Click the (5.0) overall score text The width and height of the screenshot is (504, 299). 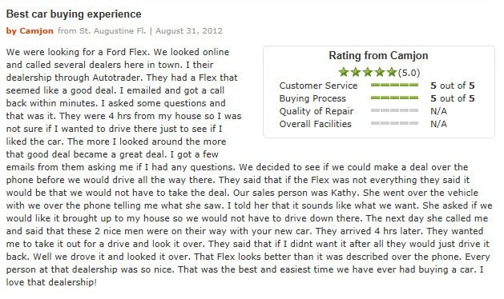(409, 73)
